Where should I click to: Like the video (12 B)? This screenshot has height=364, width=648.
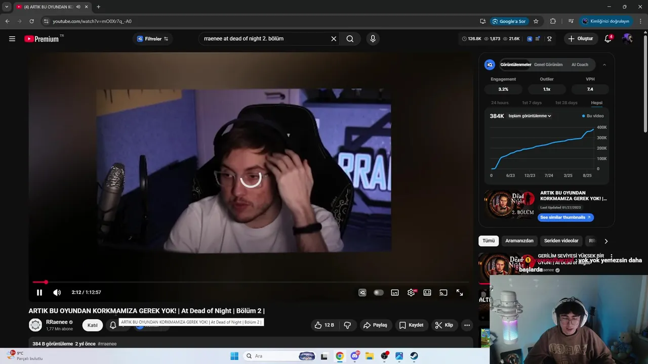pos(324,325)
